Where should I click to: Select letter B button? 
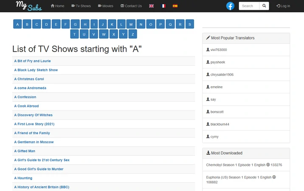tap(27, 24)
